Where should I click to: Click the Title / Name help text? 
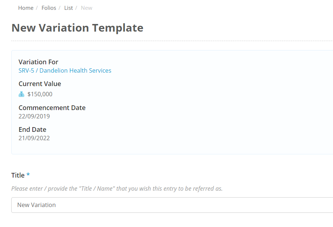pyautogui.click(x=117, y=189)
